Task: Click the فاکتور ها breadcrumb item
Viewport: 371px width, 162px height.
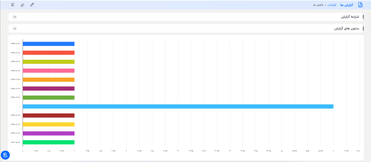Action: click(x=319, y=5)
